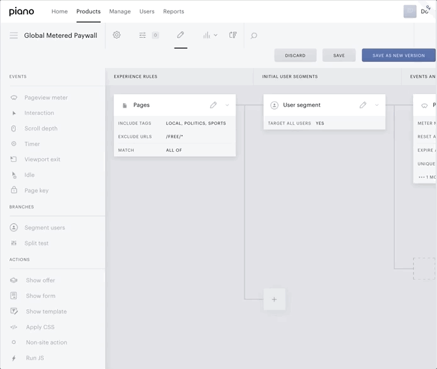437x369 pixels.
Task: Open the Products menu
Action: click(x=88, y=11)
